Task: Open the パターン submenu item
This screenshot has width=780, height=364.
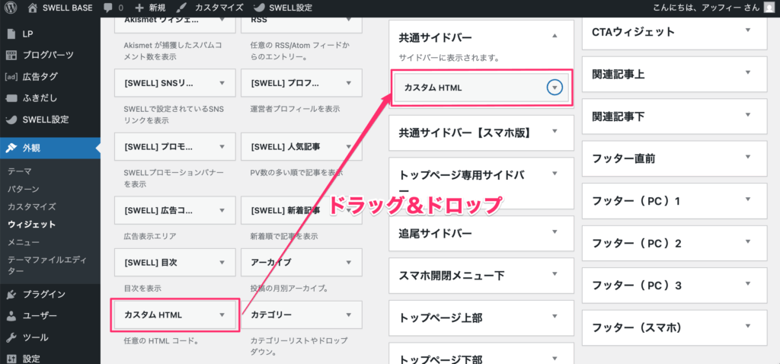Action: tap(24, 189)
